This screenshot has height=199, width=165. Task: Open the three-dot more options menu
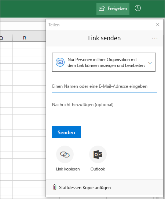155,38
